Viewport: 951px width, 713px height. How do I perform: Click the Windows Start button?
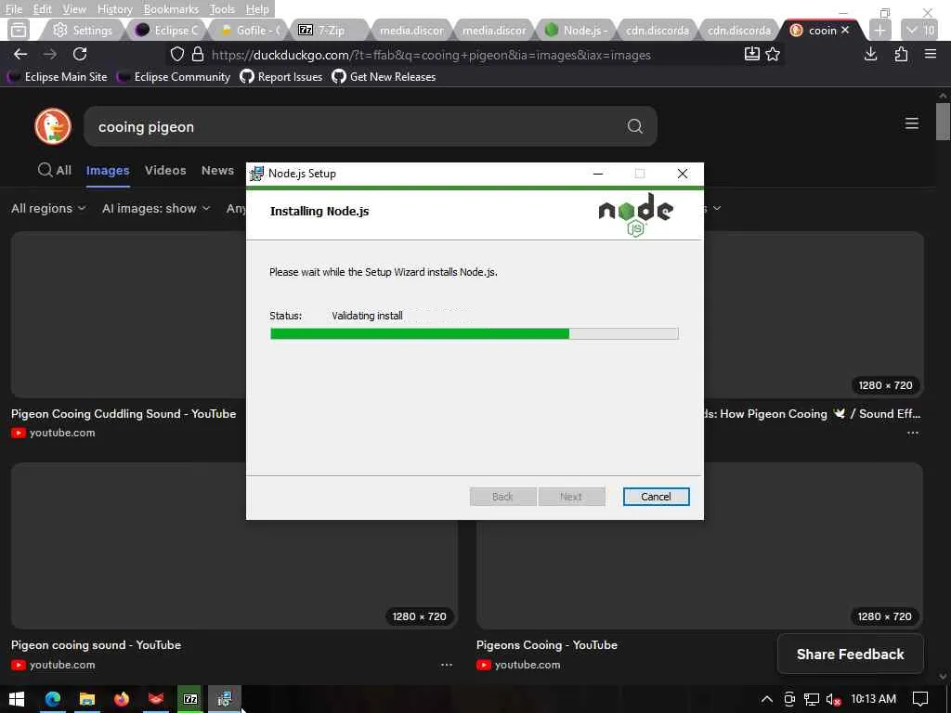[x=17, y=699]
